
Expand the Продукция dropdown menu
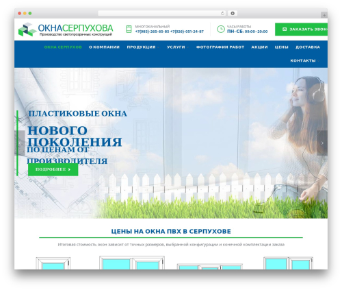[x=143, y=47]
